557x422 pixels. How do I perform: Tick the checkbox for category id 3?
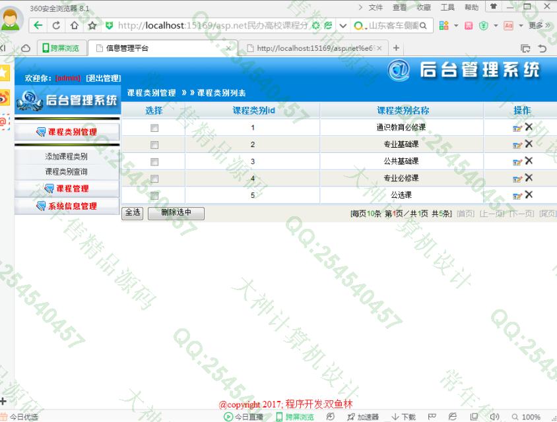click(154, 162)
